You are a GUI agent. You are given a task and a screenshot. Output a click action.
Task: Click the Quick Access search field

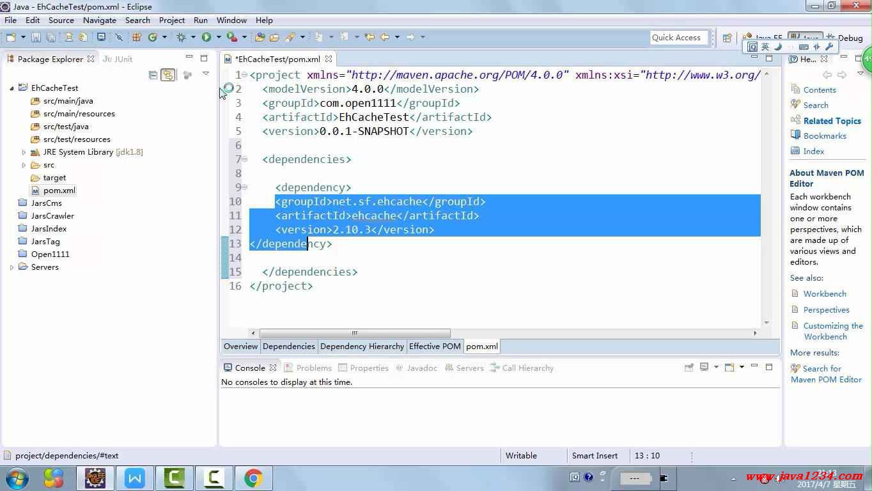click(679, 38)
